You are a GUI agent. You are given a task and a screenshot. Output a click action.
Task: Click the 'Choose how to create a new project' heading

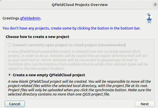(x=37, y=37)
